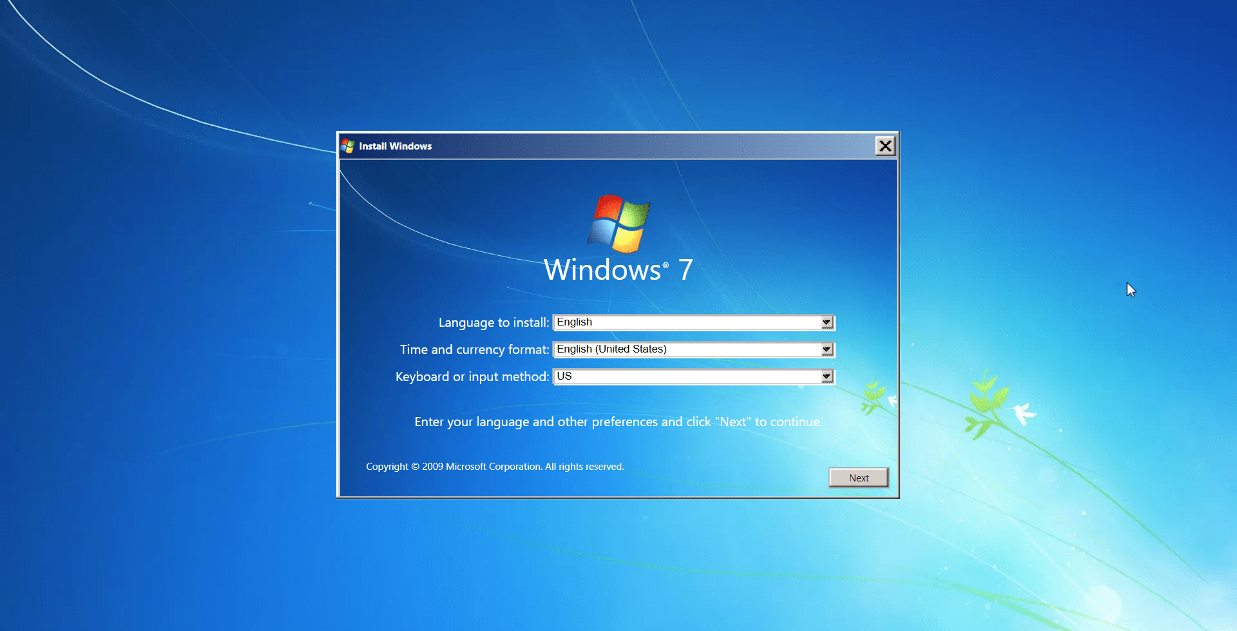The height and width of the screenshot is (631, 1237).
Task: Click the copyright notice text
Action: coord(494,466)
